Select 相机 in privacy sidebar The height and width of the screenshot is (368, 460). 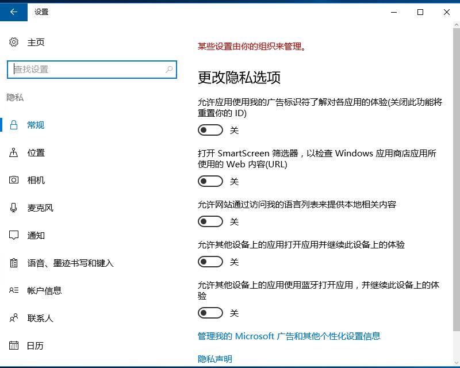coord(36,180)
